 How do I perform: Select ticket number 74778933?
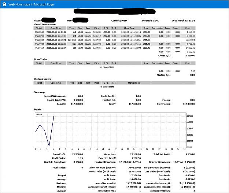tap(39, 40)
